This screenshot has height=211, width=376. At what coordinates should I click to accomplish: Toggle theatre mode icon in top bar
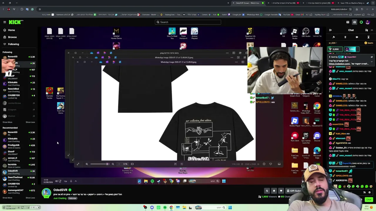click(355, 22)
